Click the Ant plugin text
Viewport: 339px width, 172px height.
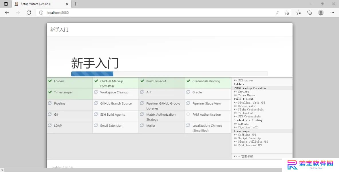(x=149, y=92)
